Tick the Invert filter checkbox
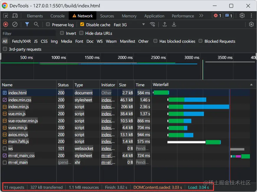Screen dimensions: 257x192 pos(62,33)
